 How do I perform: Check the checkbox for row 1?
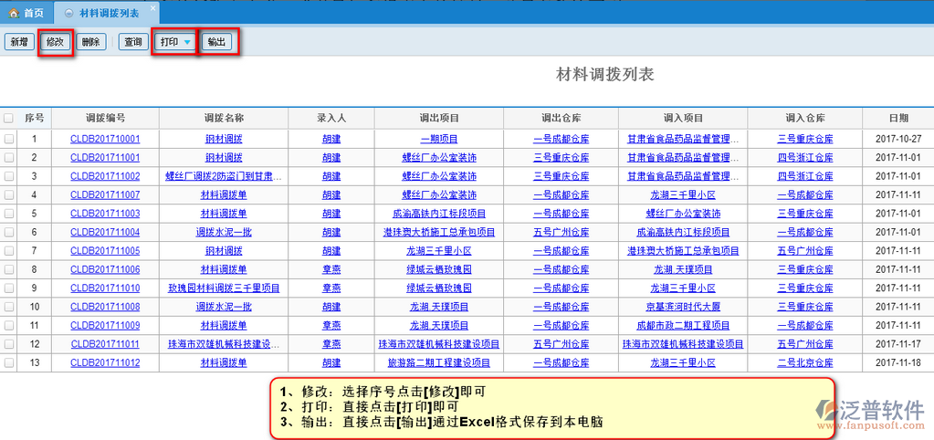pos(9,139)
